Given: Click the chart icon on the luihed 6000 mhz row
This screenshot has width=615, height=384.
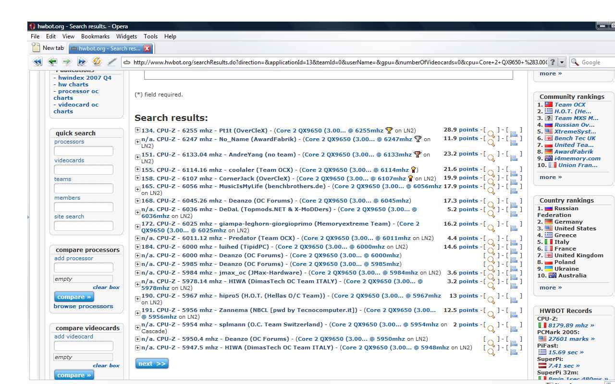Looking at the screenshot, I should click(514, 251).
